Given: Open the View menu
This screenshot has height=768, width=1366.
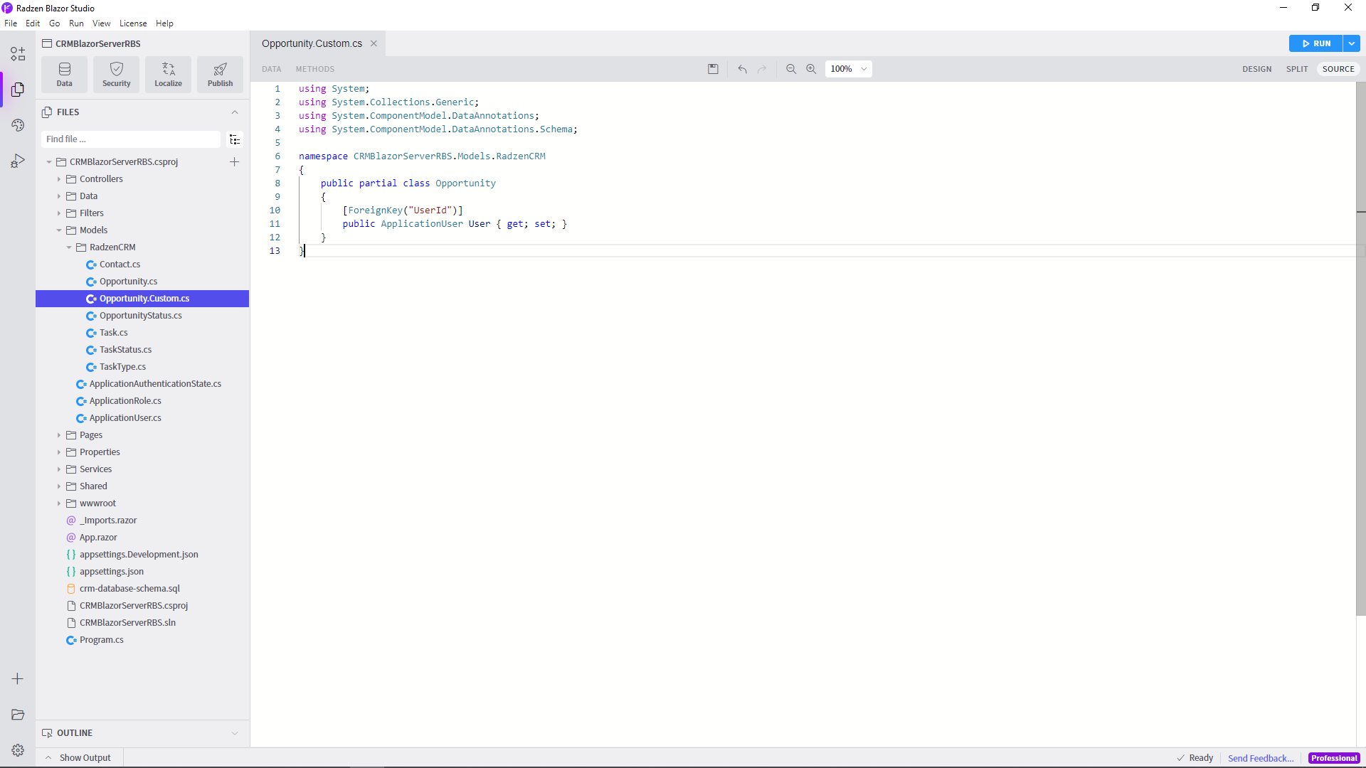Looking at the screenshot, I should (102, 23).
